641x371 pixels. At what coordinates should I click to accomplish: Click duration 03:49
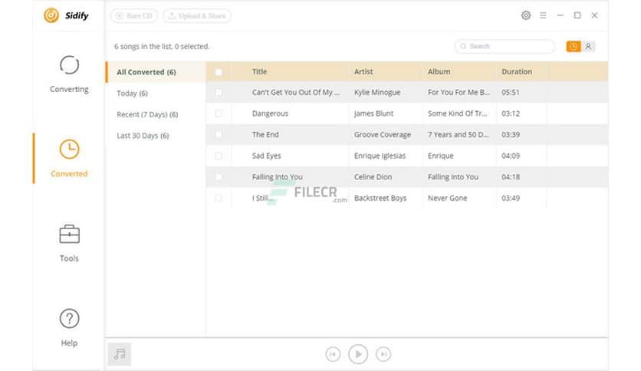(x=511, y=199)
